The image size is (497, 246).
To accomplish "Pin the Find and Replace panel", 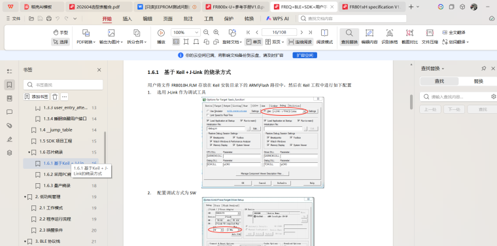I will pyautogui.click(x=484, y=69).
